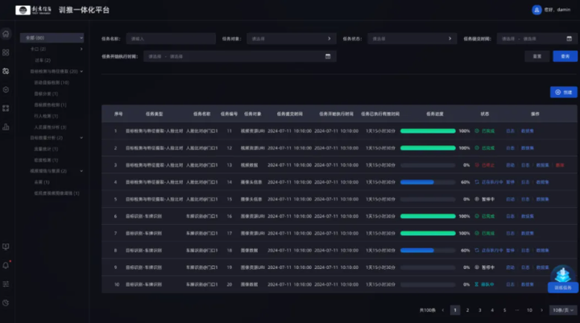Open calendar icon in task start execution time field
The width and height of the screenshot is (580, 323).
click(x=328, y=56)
